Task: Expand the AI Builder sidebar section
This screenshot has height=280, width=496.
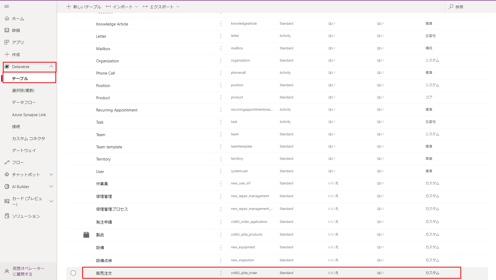Action: 51,186
